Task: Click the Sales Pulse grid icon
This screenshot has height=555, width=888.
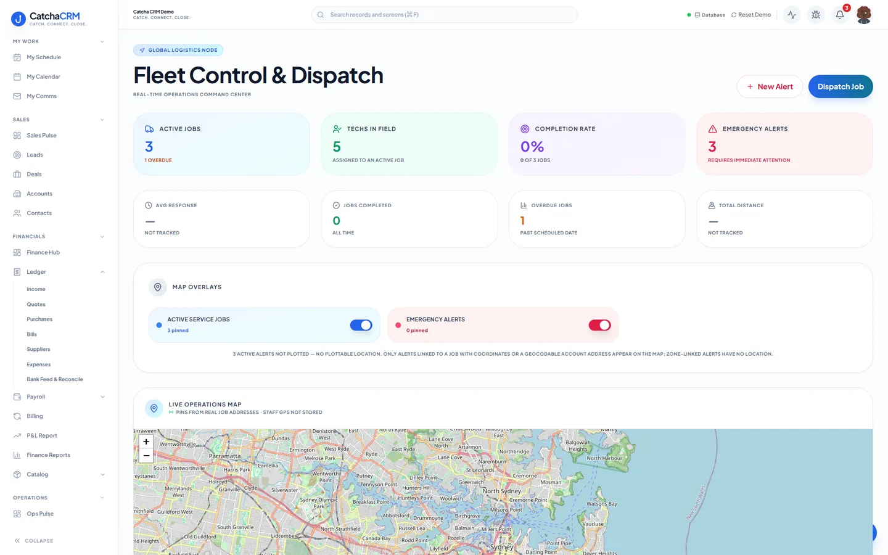Action: click(17, 136)
